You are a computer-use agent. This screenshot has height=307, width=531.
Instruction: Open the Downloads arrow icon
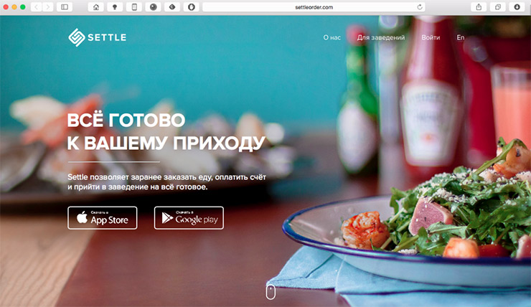[517, 7]
